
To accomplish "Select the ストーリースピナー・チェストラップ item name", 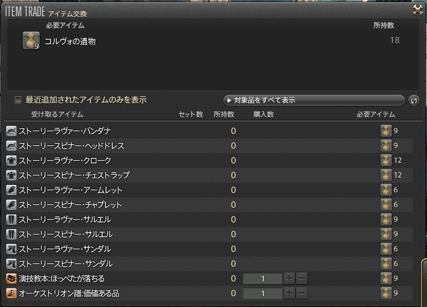I will [74, 175].
